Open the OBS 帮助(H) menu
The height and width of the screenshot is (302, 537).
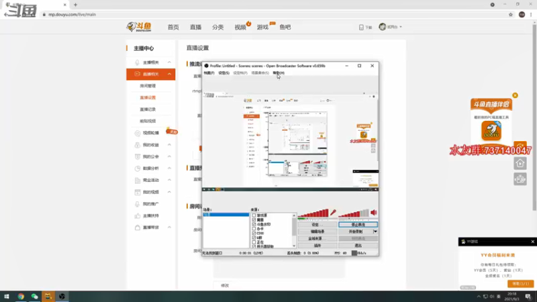point(279,73)
